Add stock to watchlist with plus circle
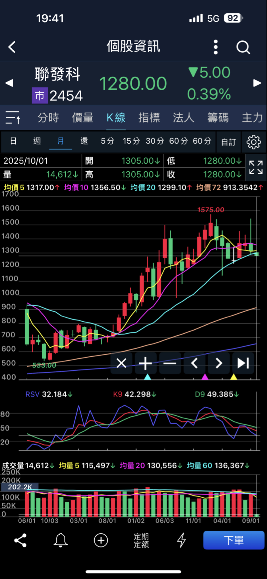Viewport: 267px width, 579px height. (x=101, y=540)
